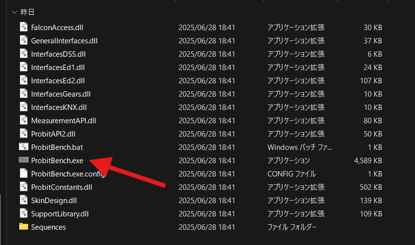This screenshot has height=245, width=415.
Task: Select the InterfacesGears.dll file icon
Action: pos(24,94)
